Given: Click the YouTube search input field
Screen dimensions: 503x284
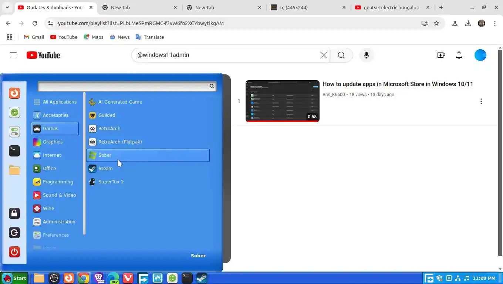Looking at the screenshot, I should tap(226, 55).
